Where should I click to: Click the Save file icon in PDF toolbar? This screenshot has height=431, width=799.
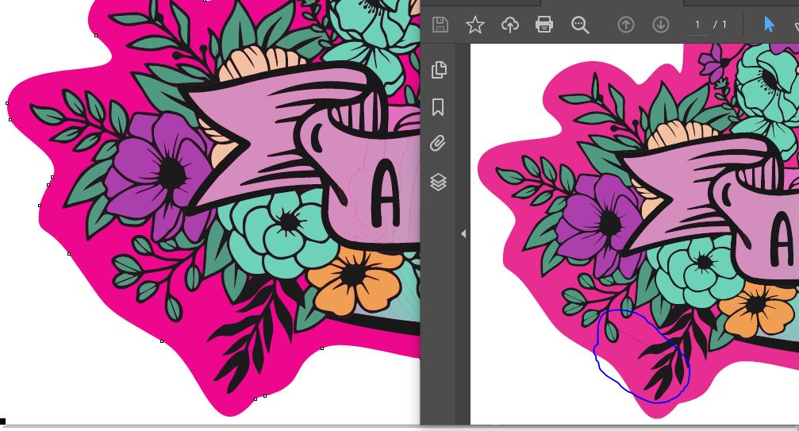coord(440,25)
